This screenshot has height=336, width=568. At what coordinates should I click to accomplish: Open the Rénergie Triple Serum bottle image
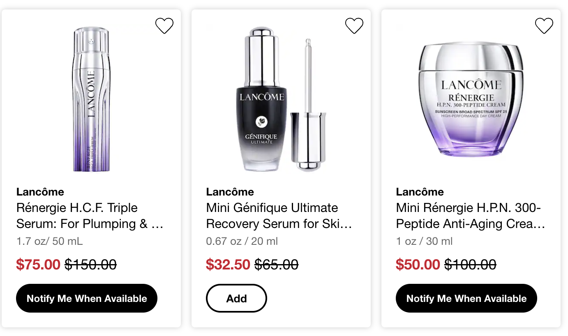click(91, 99)
